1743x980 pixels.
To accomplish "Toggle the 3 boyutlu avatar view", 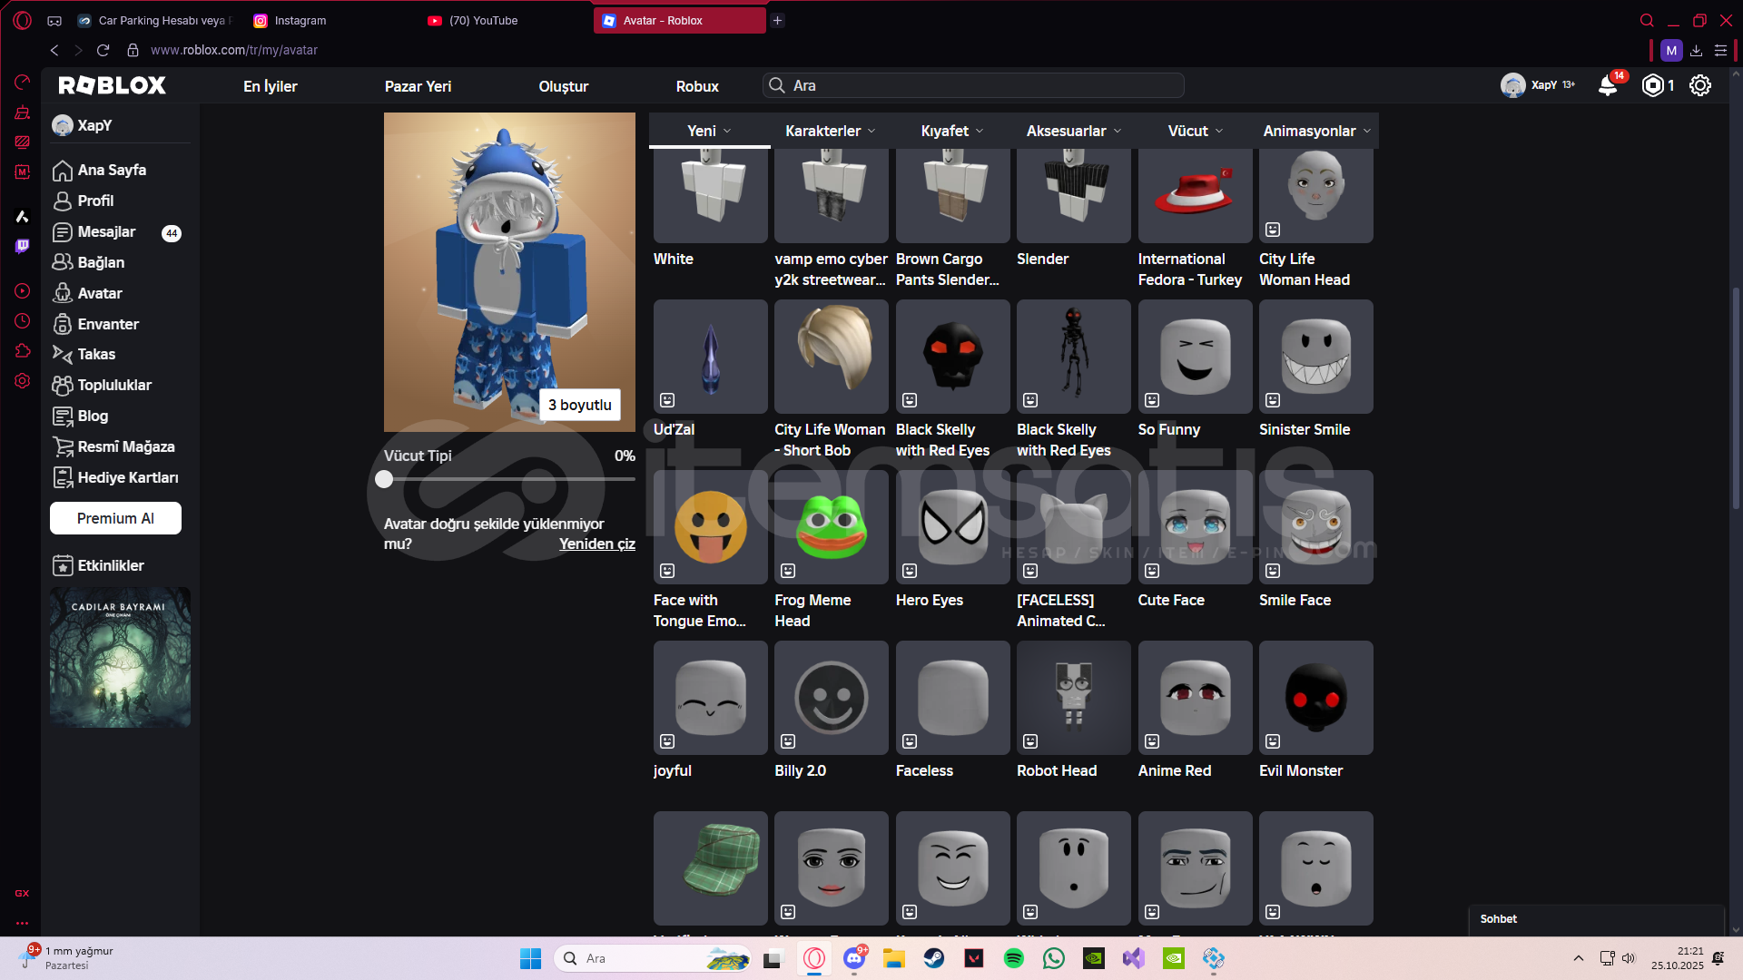I will (579, 405).
